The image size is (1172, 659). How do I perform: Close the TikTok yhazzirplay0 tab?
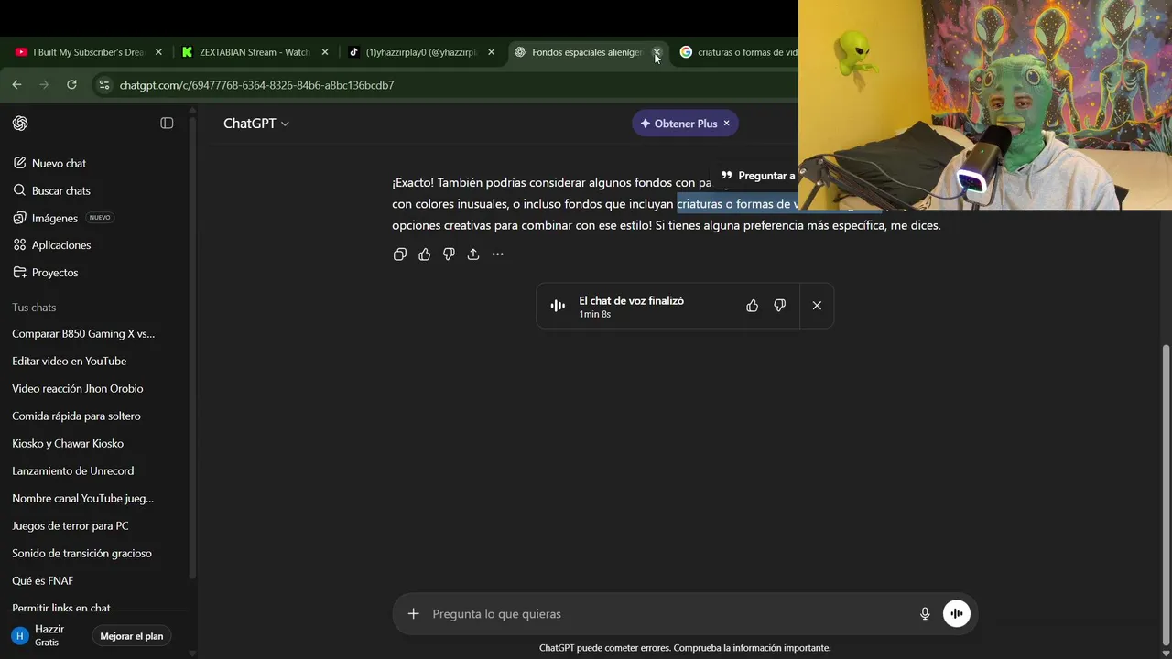point(491,52)
